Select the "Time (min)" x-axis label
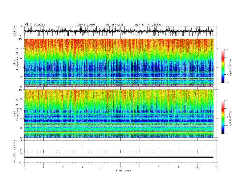 (x=123, y=170)
